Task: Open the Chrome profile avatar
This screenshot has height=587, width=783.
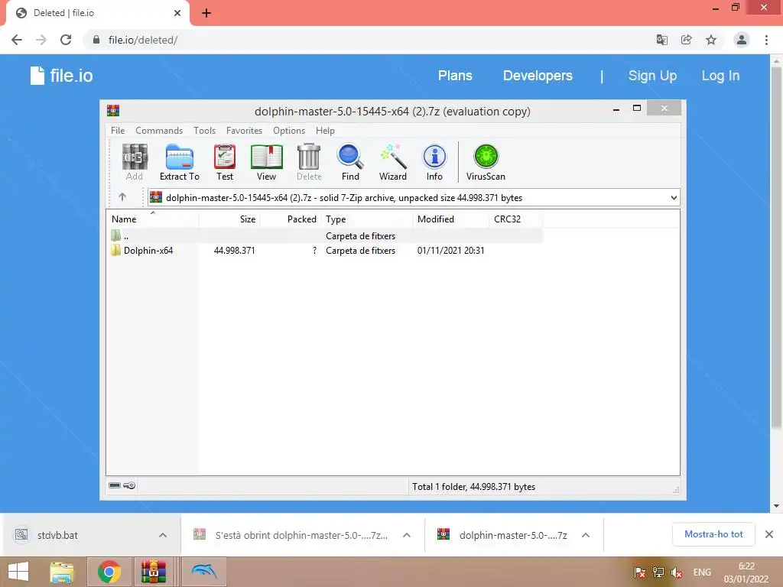Action: 742,40
